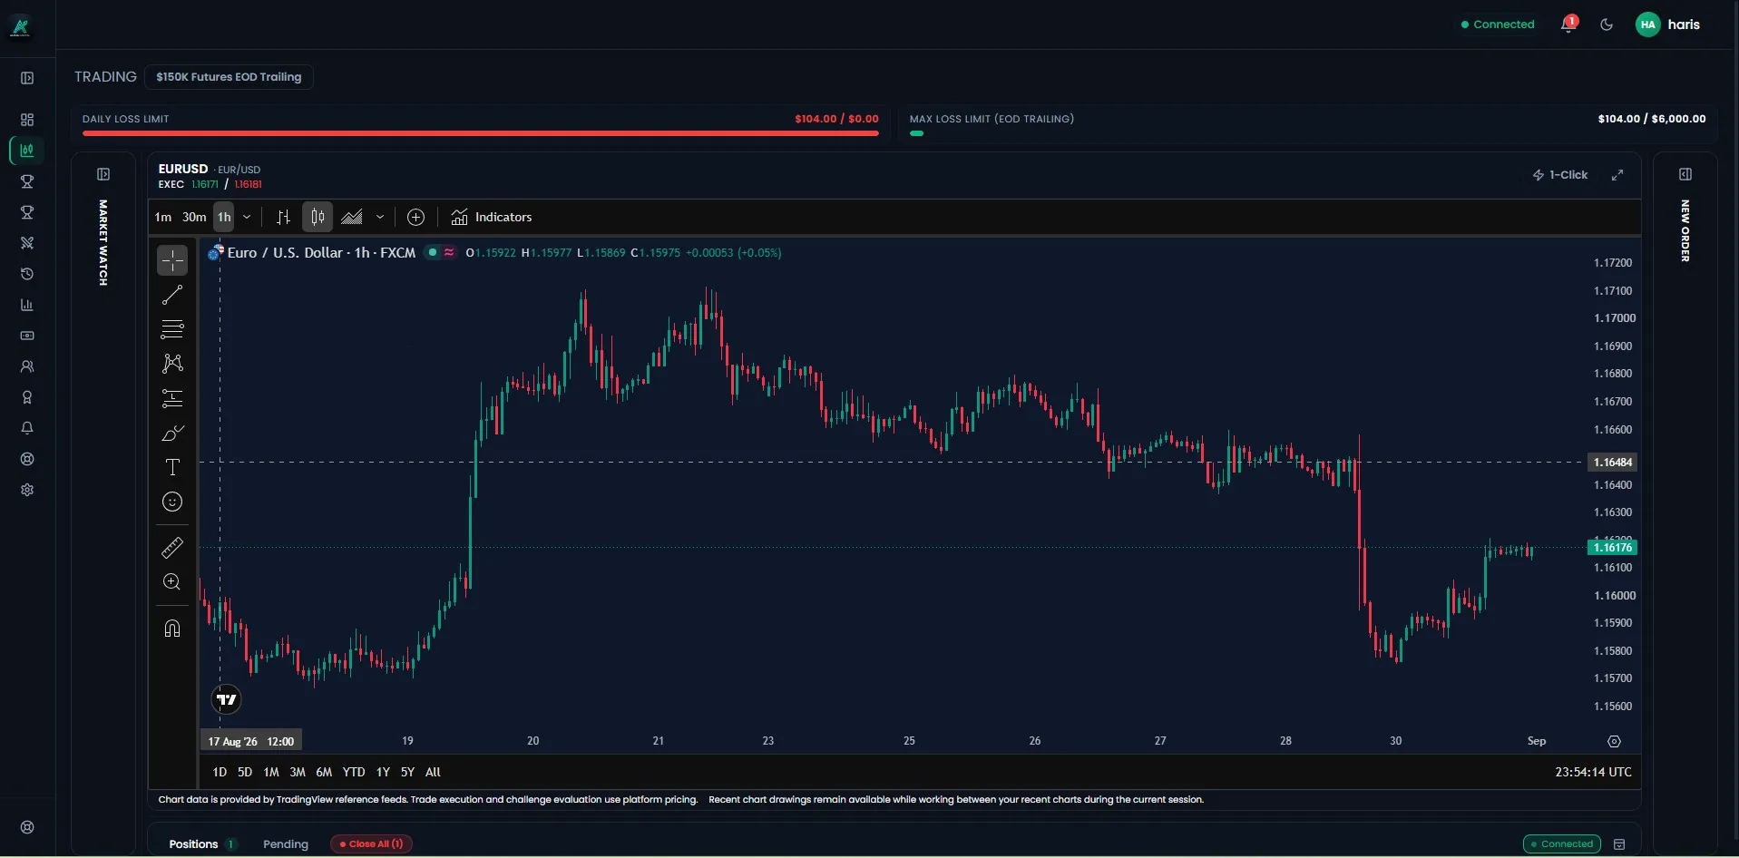1739x858 pixels.
Task: Expand the New Order panel
Action: (1685, 174)
